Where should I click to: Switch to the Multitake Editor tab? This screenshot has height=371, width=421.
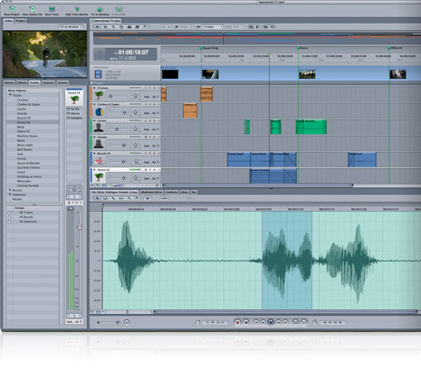pos(151,192)
